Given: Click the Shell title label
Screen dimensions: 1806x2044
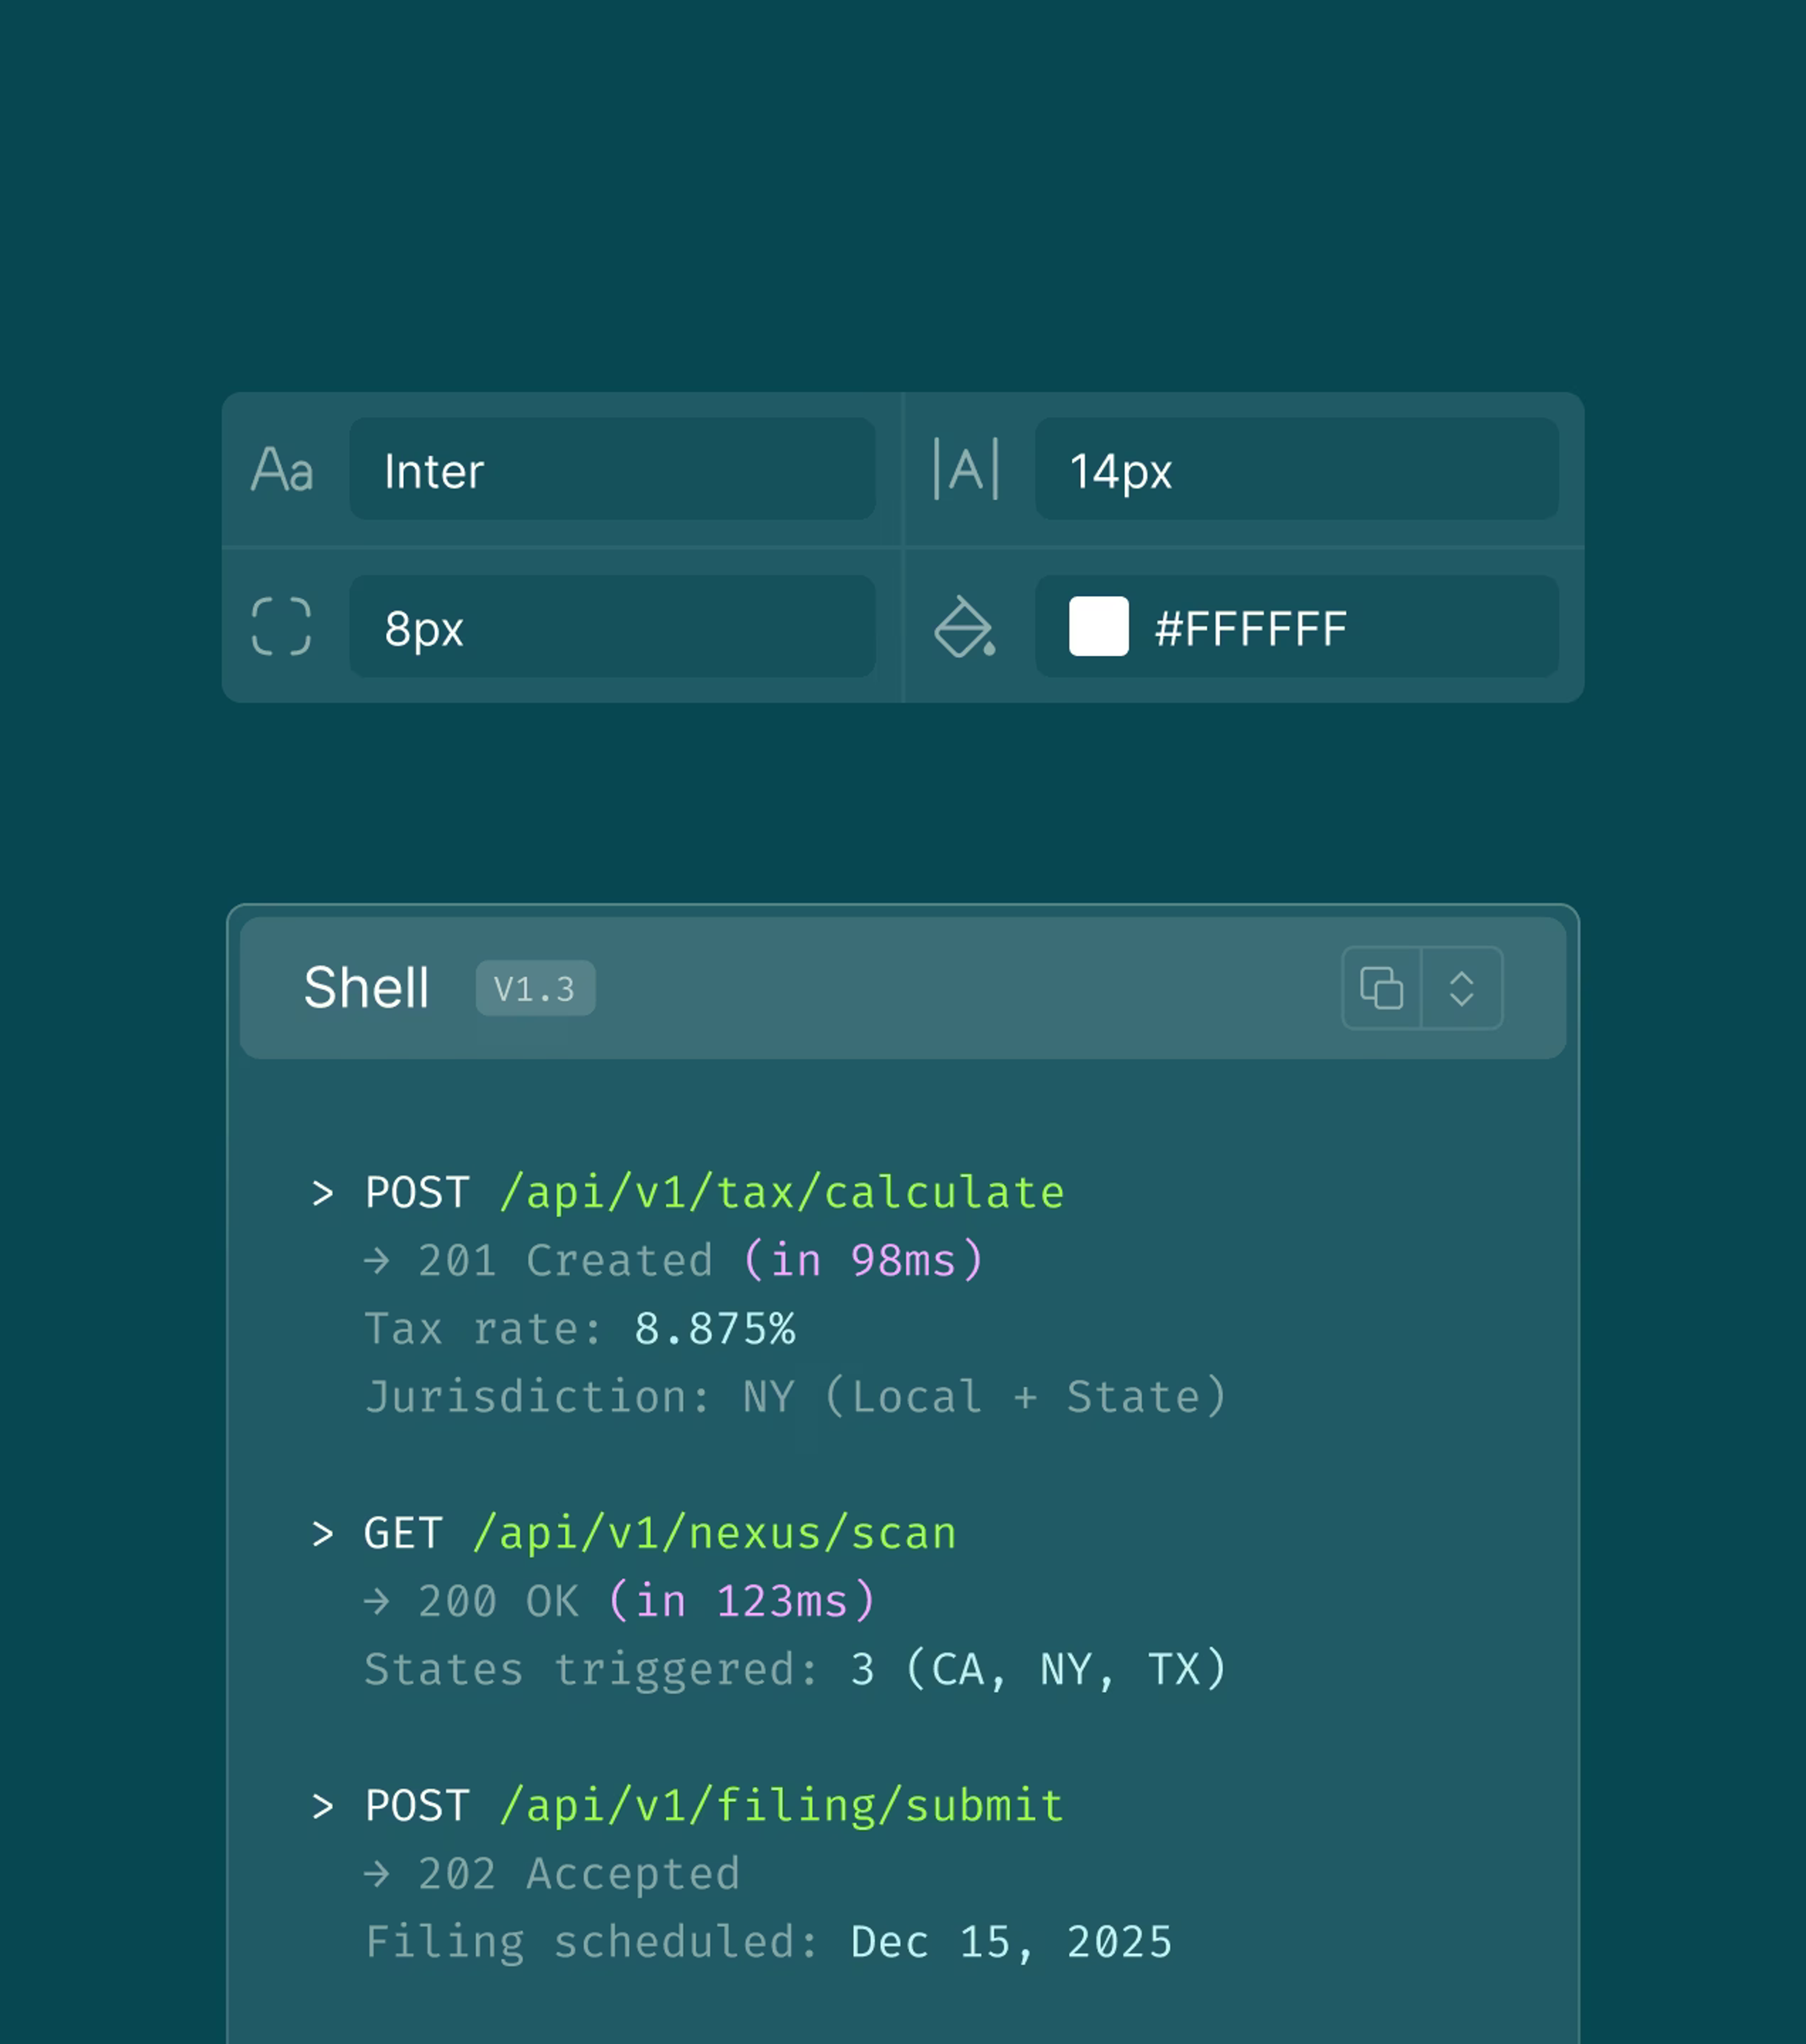Looking at the screenshot, I should click(x=366, y=988).
